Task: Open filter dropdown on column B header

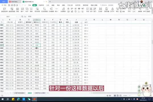Action: pos(24,23)
